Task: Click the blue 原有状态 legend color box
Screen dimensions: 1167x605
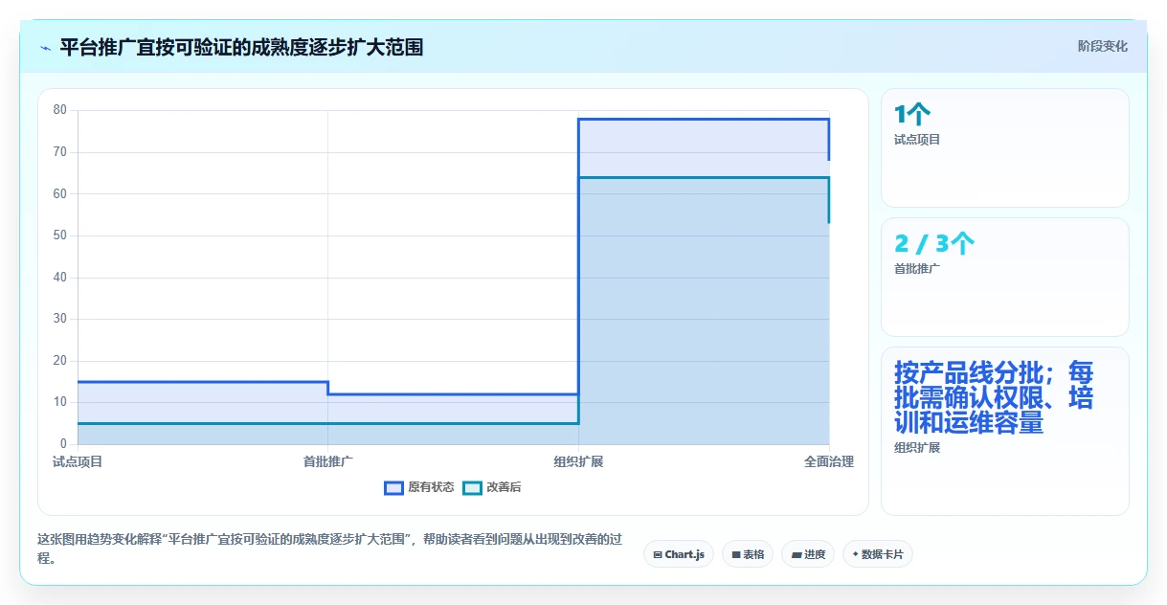Action: click(393, 487)
